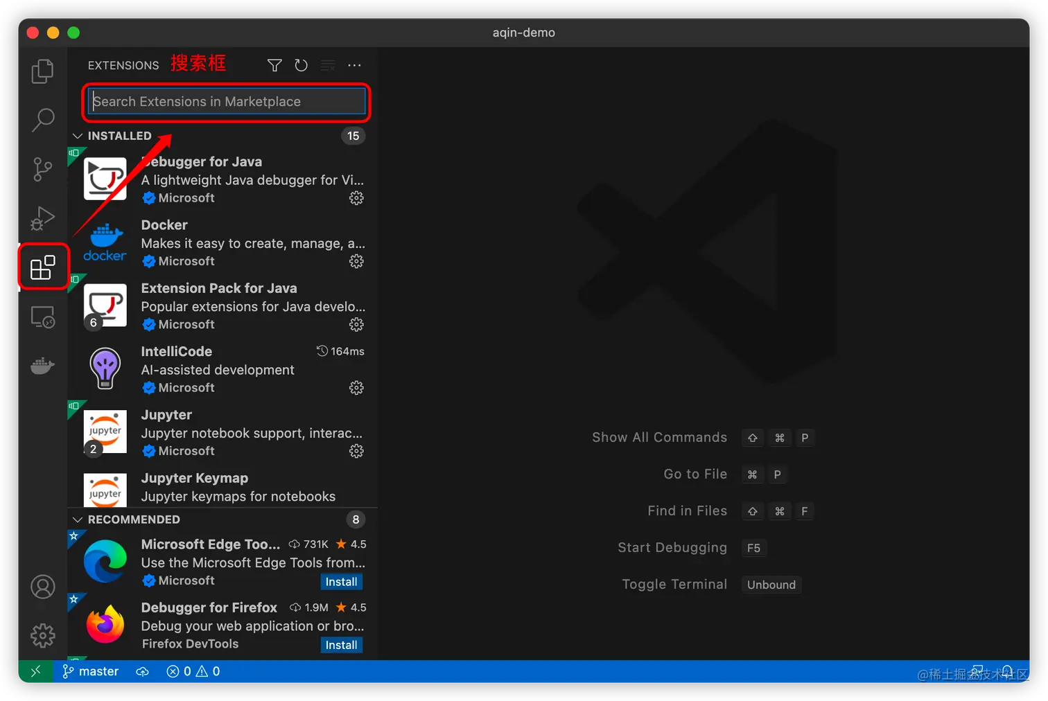Image resolution: width=1048 pixels, height=701 pixels.
Task: Click the Edge Tools 4.5 star rating
Action: pyautogui.click(x=351, y=544)
